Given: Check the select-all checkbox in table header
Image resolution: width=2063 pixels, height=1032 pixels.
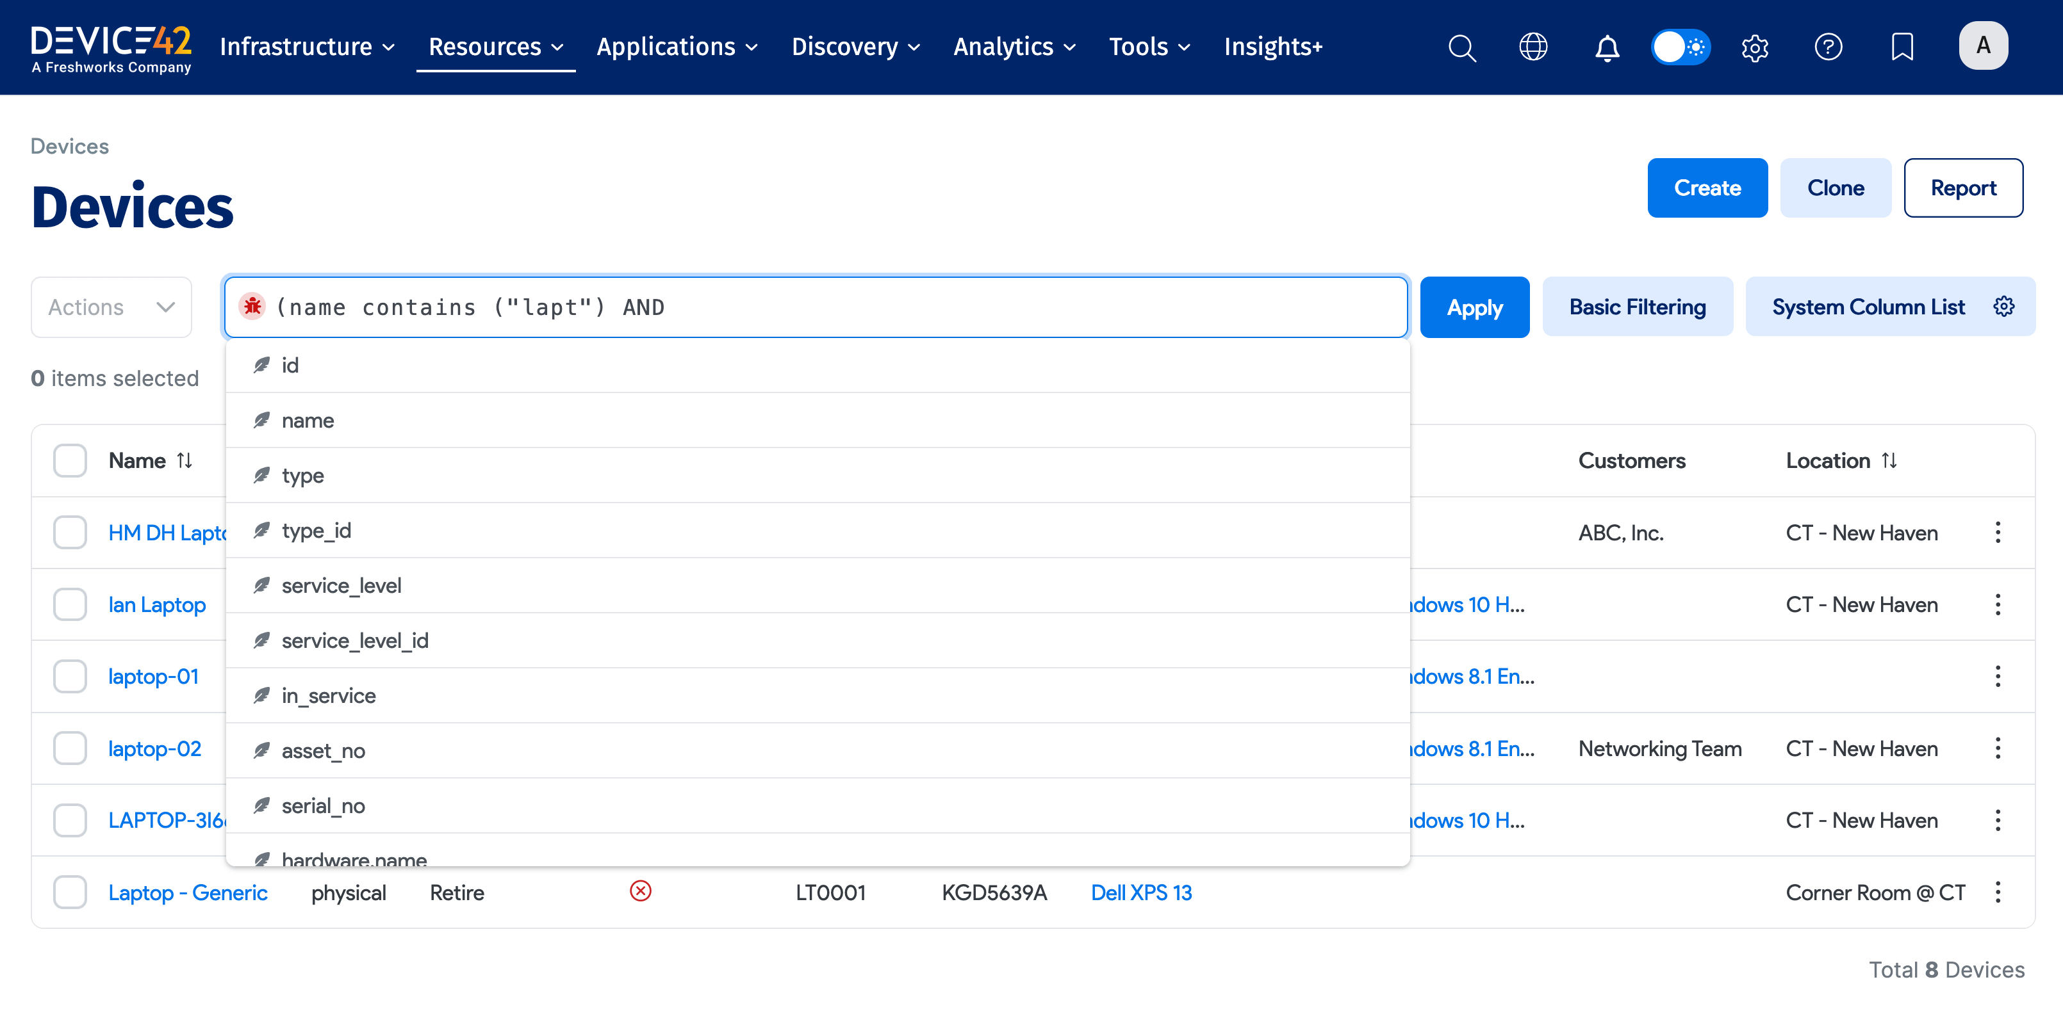Looking at the screenshot, I should (x=70, y=460).
